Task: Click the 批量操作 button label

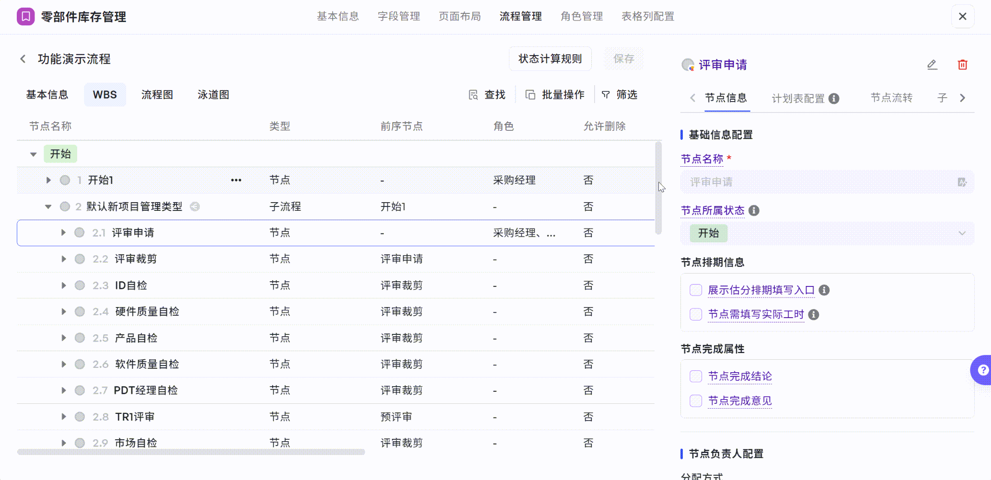Action: pyautogui.click(x=563, y=95)
